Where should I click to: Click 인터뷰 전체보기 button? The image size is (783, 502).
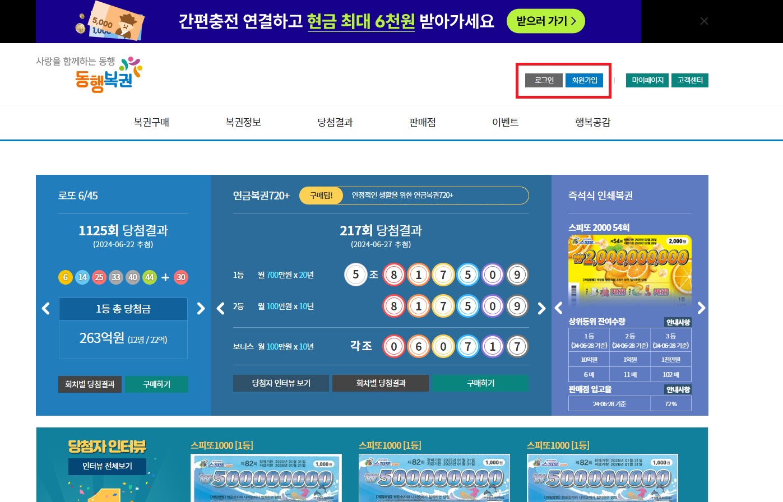(108, 466)
